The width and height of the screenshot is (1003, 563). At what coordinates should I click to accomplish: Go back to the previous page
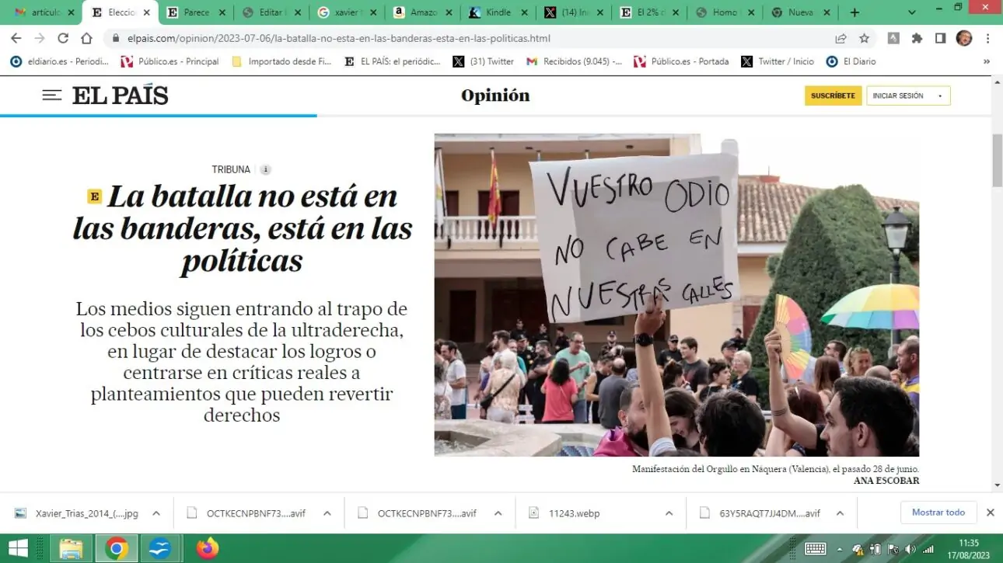pyautogui.click(x=16, y=38)
